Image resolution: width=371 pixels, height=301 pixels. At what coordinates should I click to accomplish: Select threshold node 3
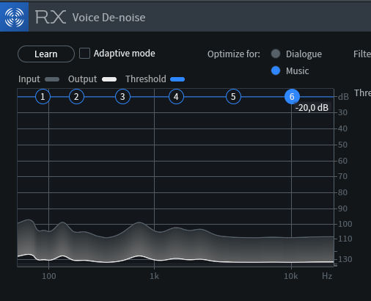coord(122,97)
